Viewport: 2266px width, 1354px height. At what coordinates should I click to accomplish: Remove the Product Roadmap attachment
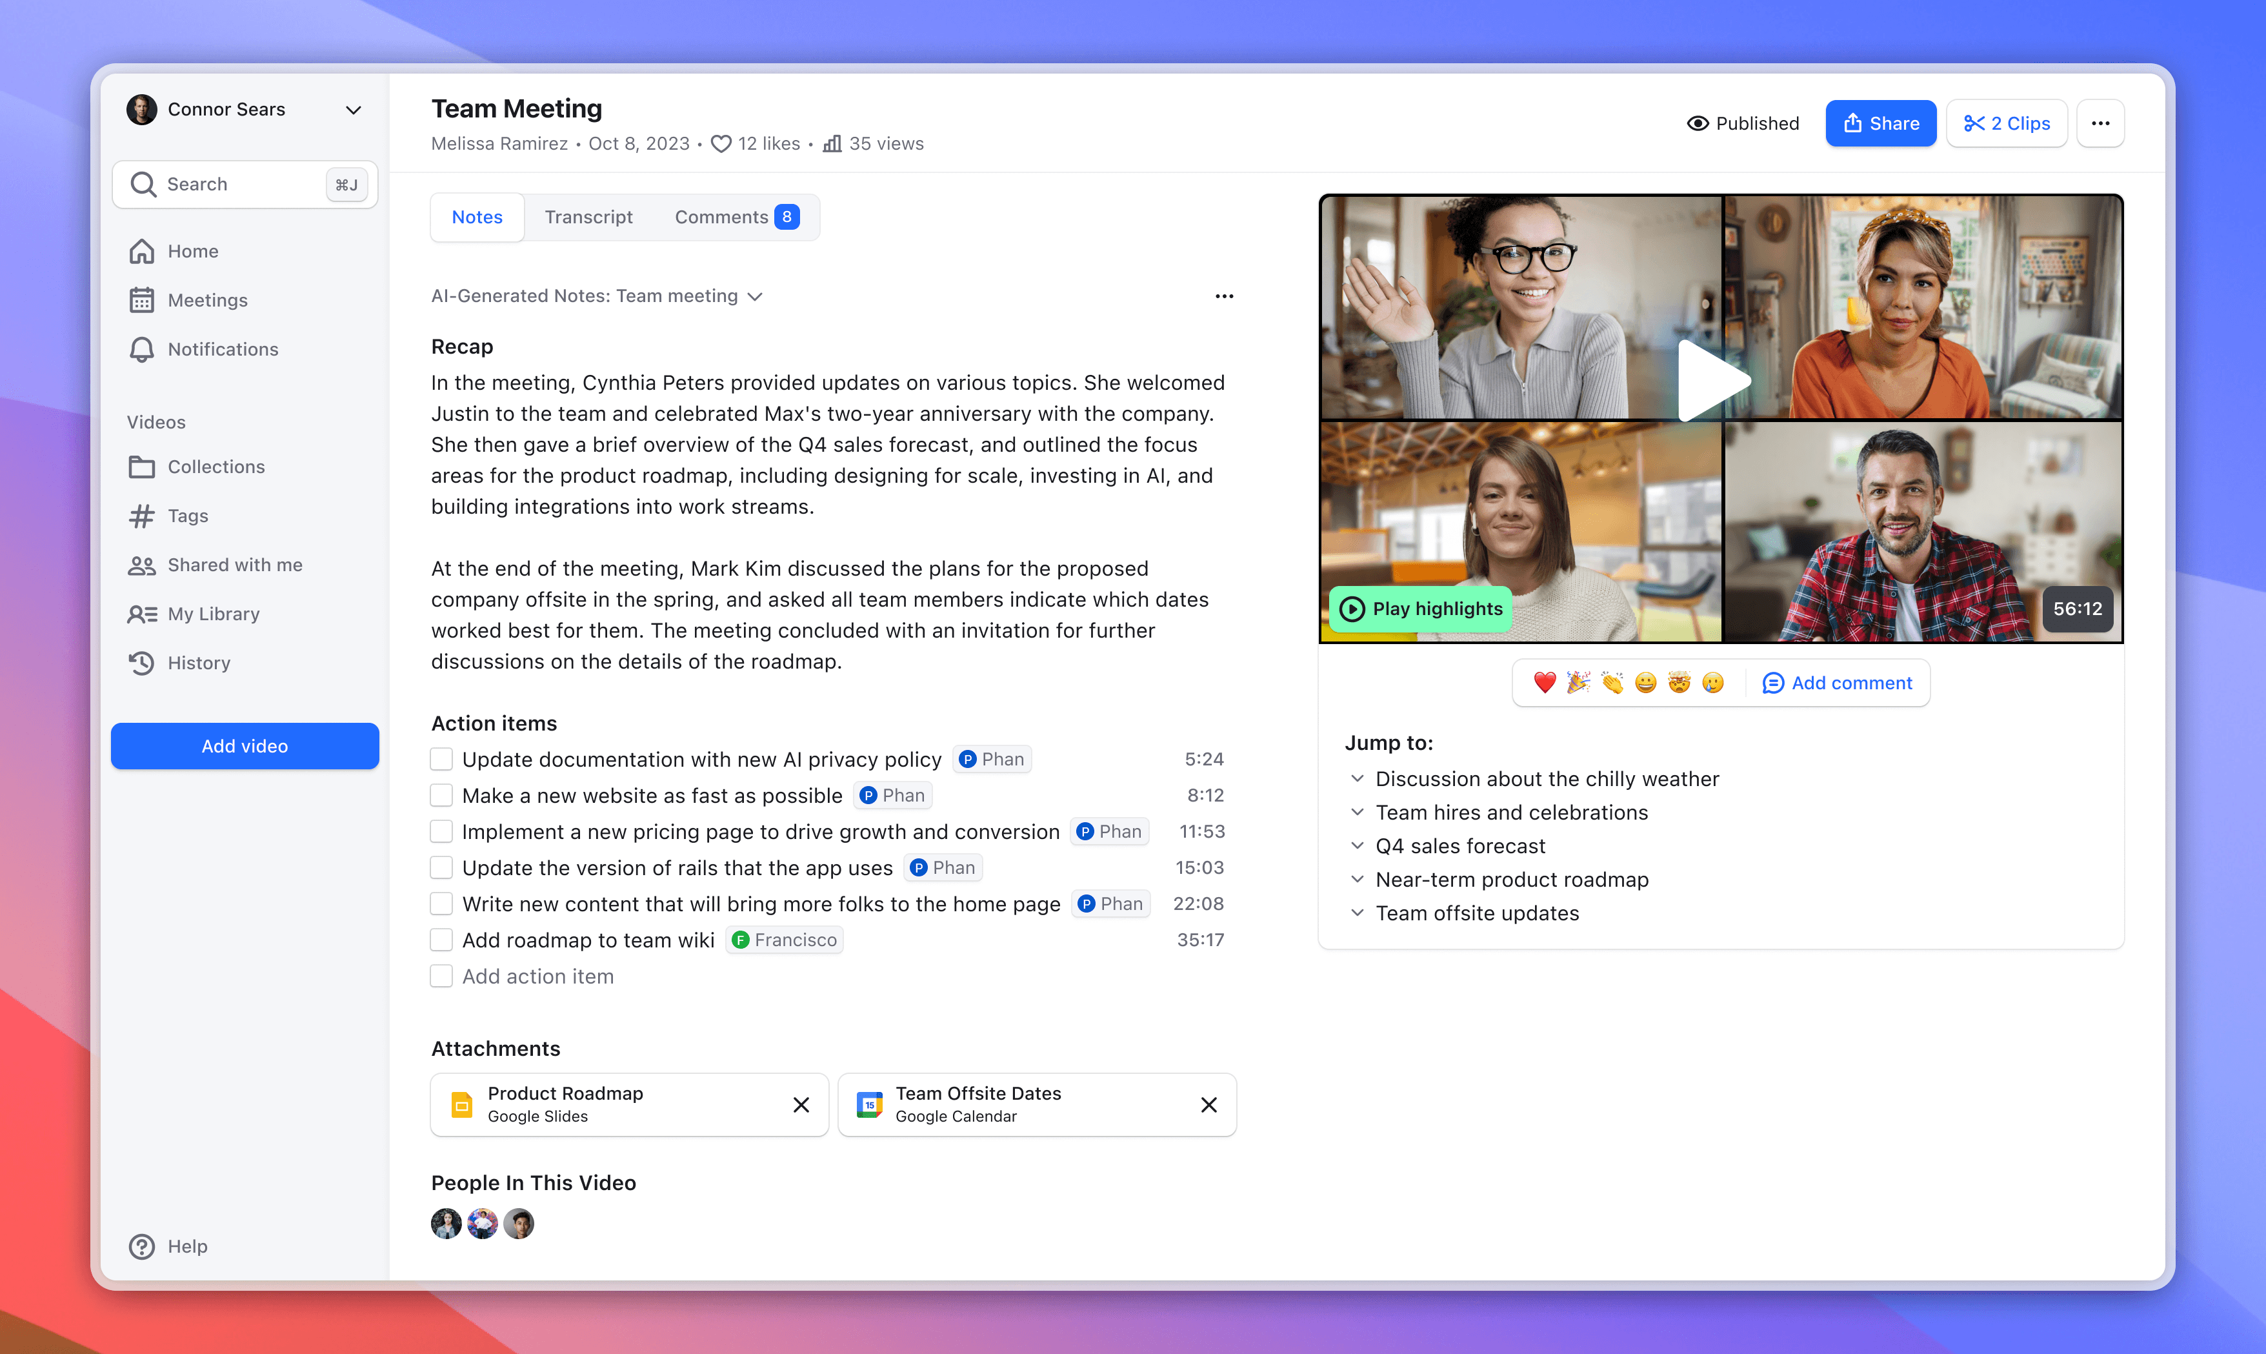click(x=801, y=1104)
